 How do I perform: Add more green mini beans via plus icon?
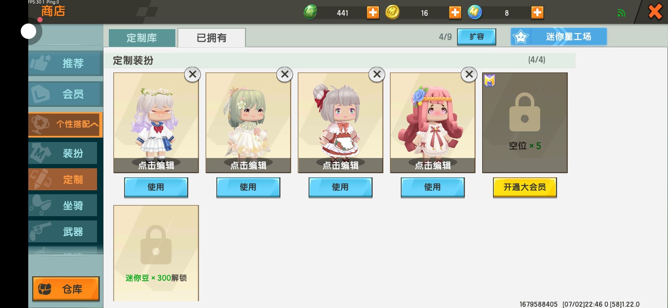373,13
